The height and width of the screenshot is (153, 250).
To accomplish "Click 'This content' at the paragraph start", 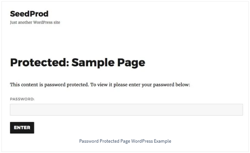I will click(25, 85).
